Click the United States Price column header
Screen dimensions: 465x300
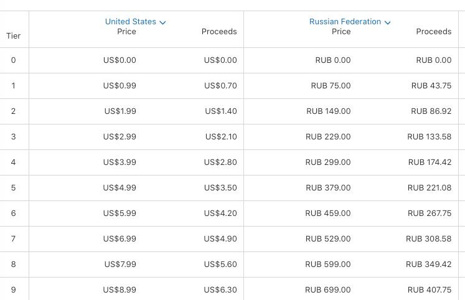(x=126, y=32)
